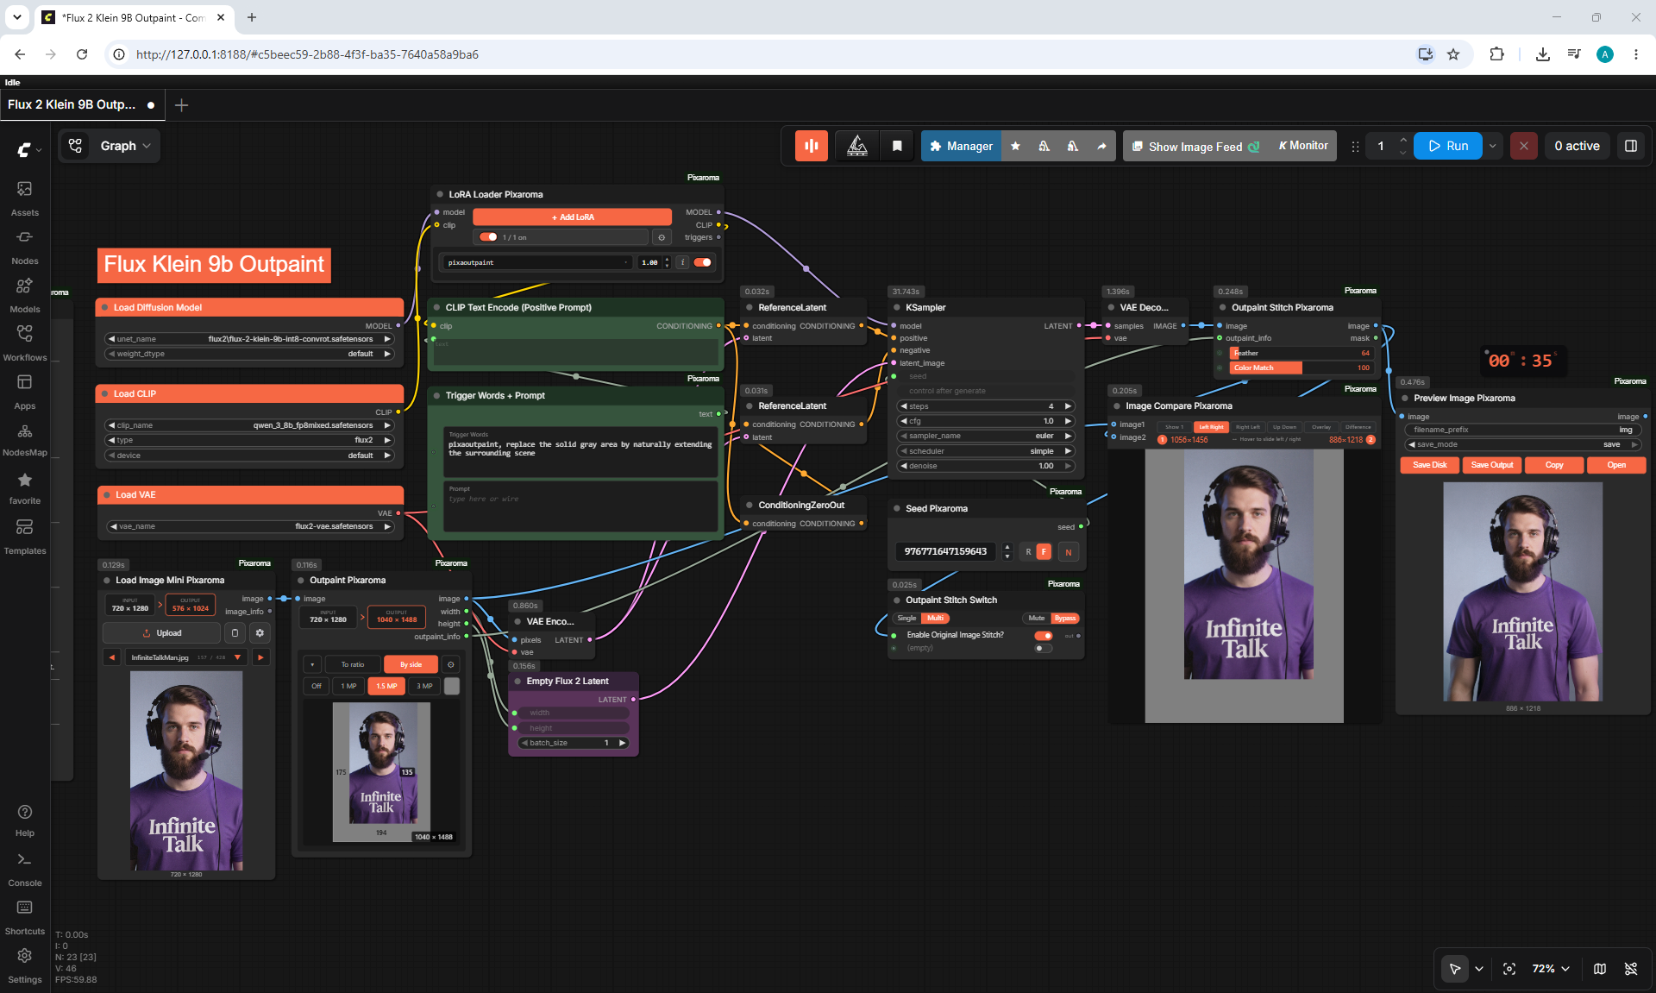Toggle the 1/1 on LoRA master switch

click(x=488, y=237)
